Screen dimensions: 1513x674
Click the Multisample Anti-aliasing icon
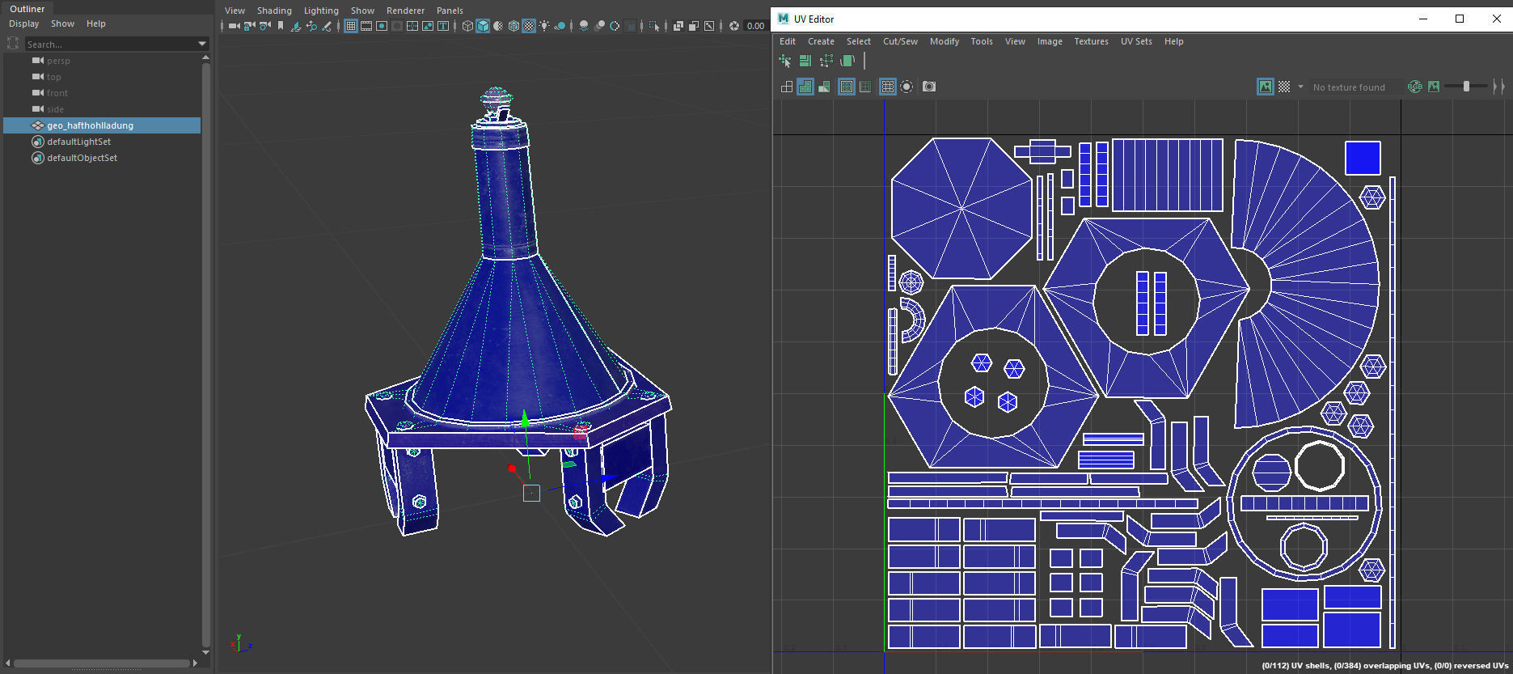615,26
